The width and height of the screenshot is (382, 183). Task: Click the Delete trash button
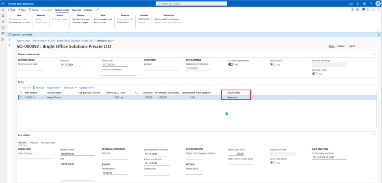34,10
